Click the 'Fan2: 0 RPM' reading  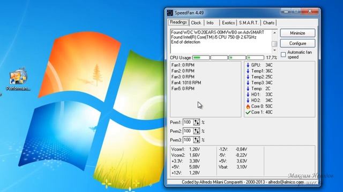pos(183,71)
